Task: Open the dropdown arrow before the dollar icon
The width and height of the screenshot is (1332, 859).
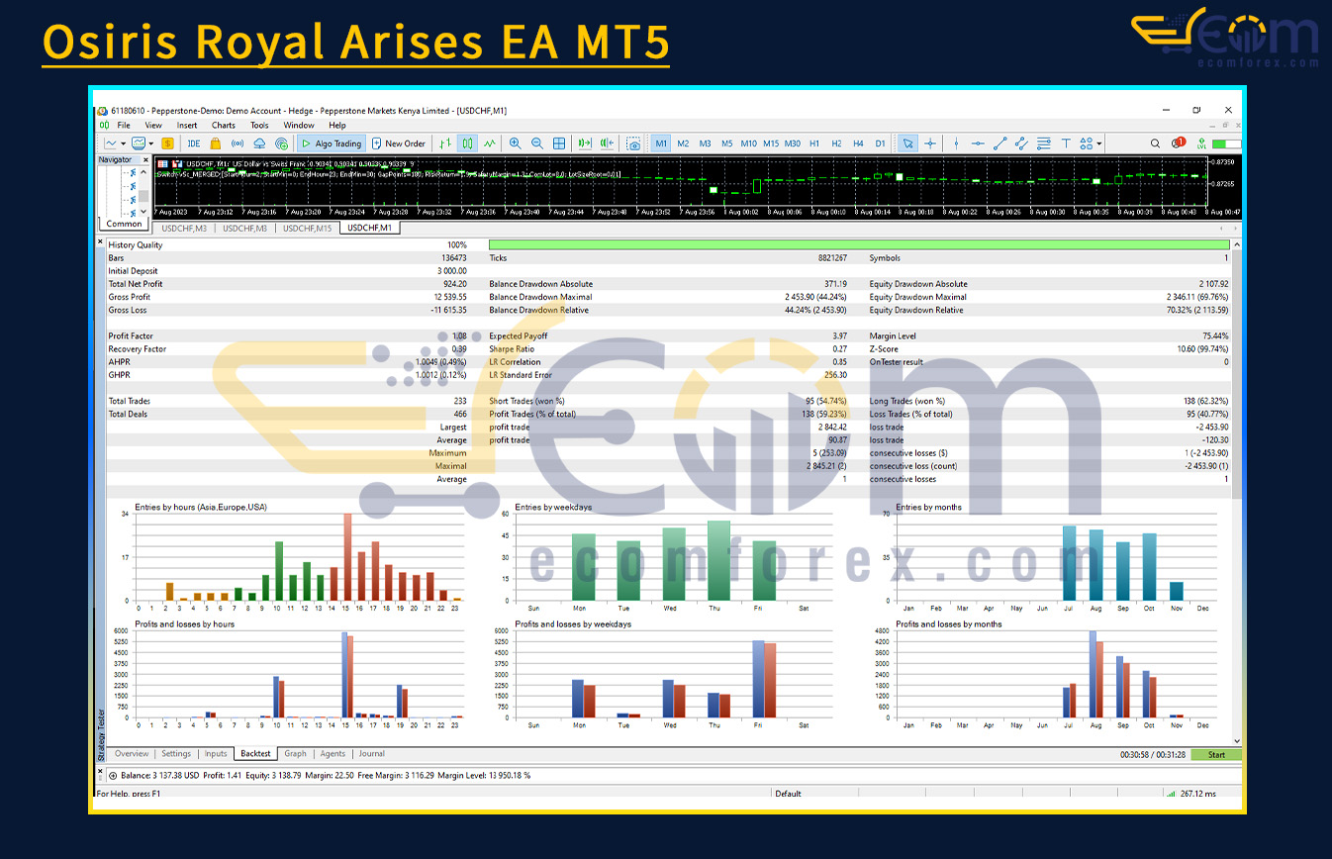Action: point(150,144)
